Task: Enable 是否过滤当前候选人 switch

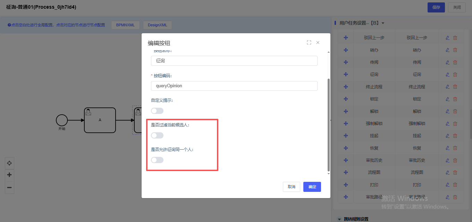Action: [x=157, y=135]
